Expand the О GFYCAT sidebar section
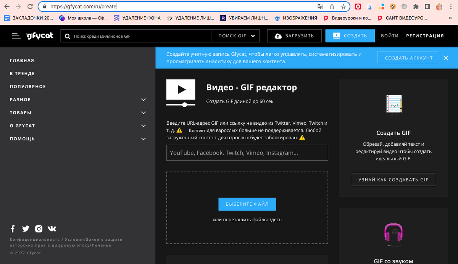Screen dimensions: 458x264 78,126
